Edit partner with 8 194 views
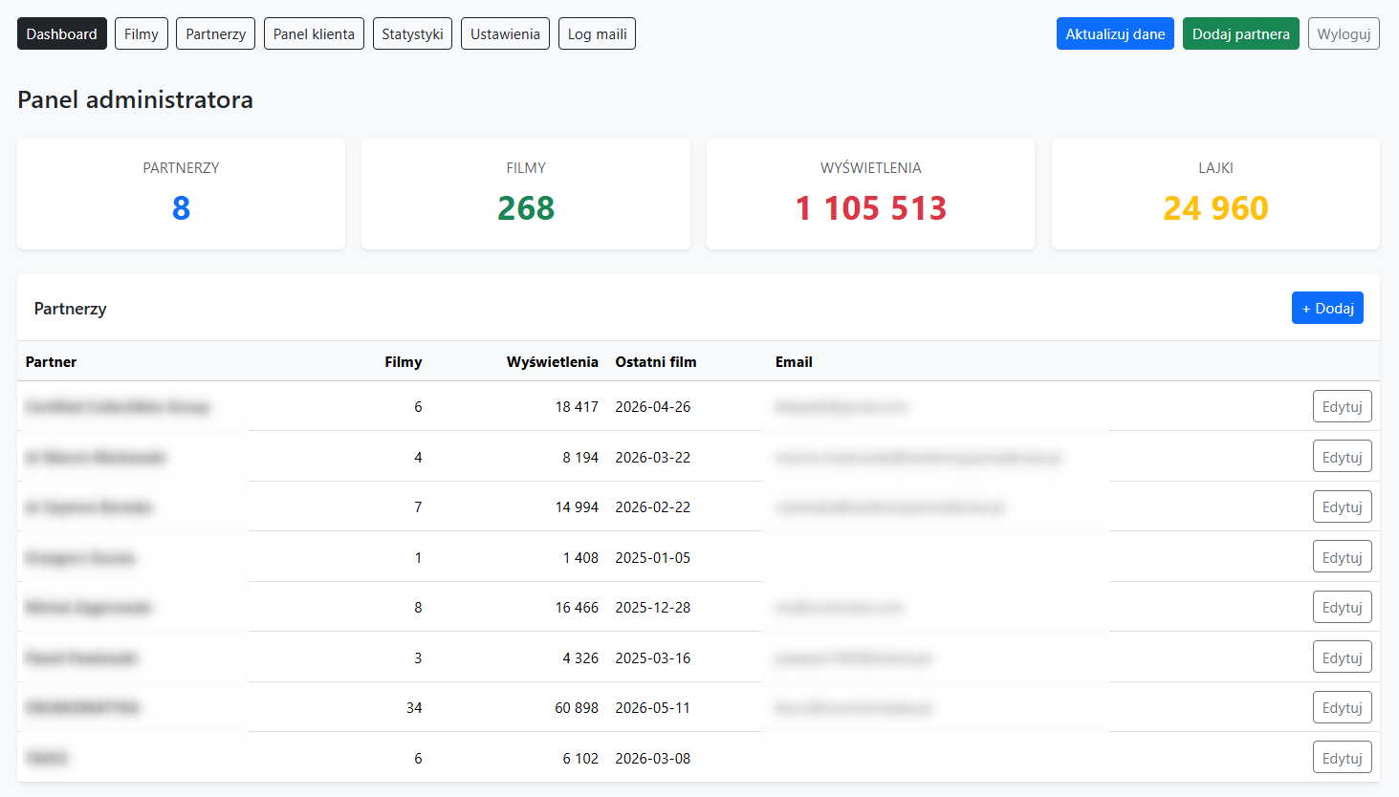The width and height of the screenshot is (1399, 797). tap(1343, 457)
